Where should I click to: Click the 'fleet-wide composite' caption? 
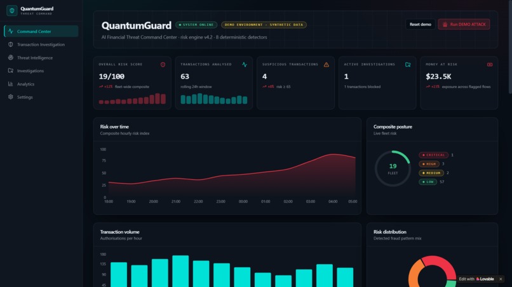pyautogui.click(x=132, y=87)
